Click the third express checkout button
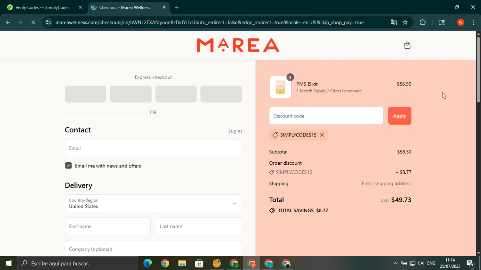Screen dimensions: 481x270 [176, 94]
